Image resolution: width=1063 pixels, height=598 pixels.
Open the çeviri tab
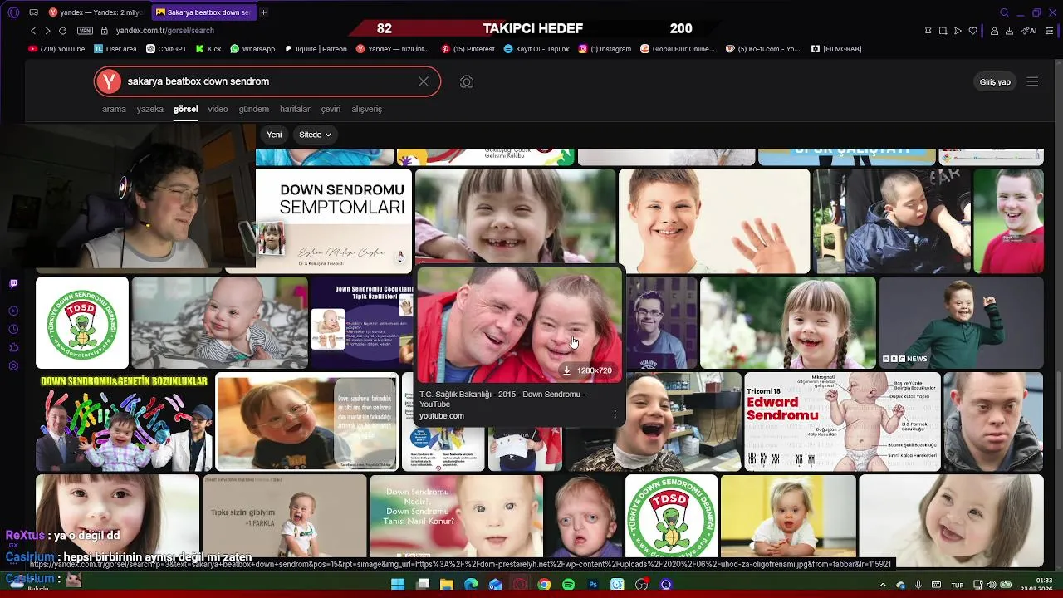click(x=331, y=109)
